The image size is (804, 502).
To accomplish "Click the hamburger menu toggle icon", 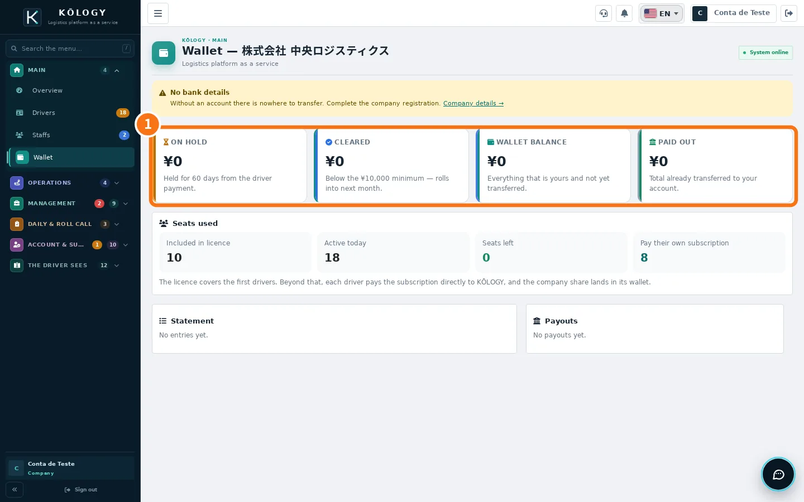I will pos(158,13).
